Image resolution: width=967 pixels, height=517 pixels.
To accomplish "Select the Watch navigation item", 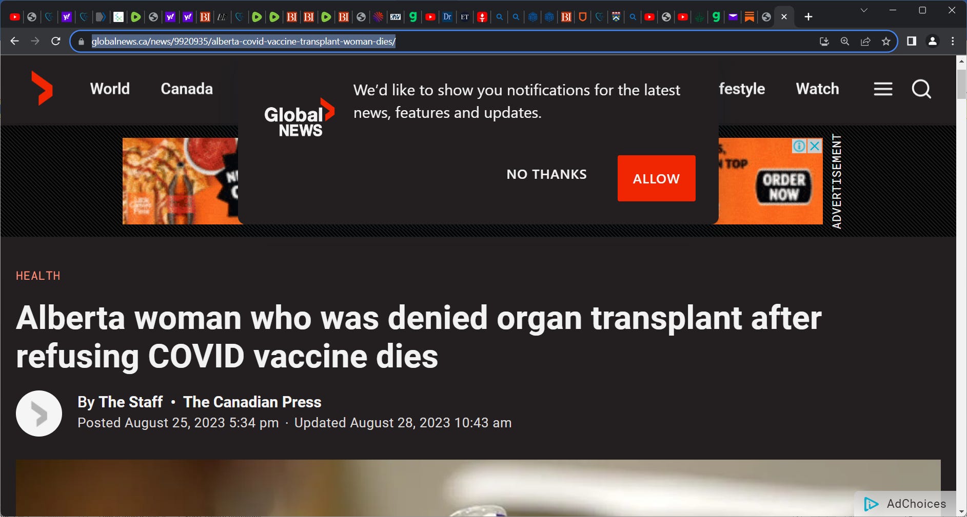I will coord(817,89).
